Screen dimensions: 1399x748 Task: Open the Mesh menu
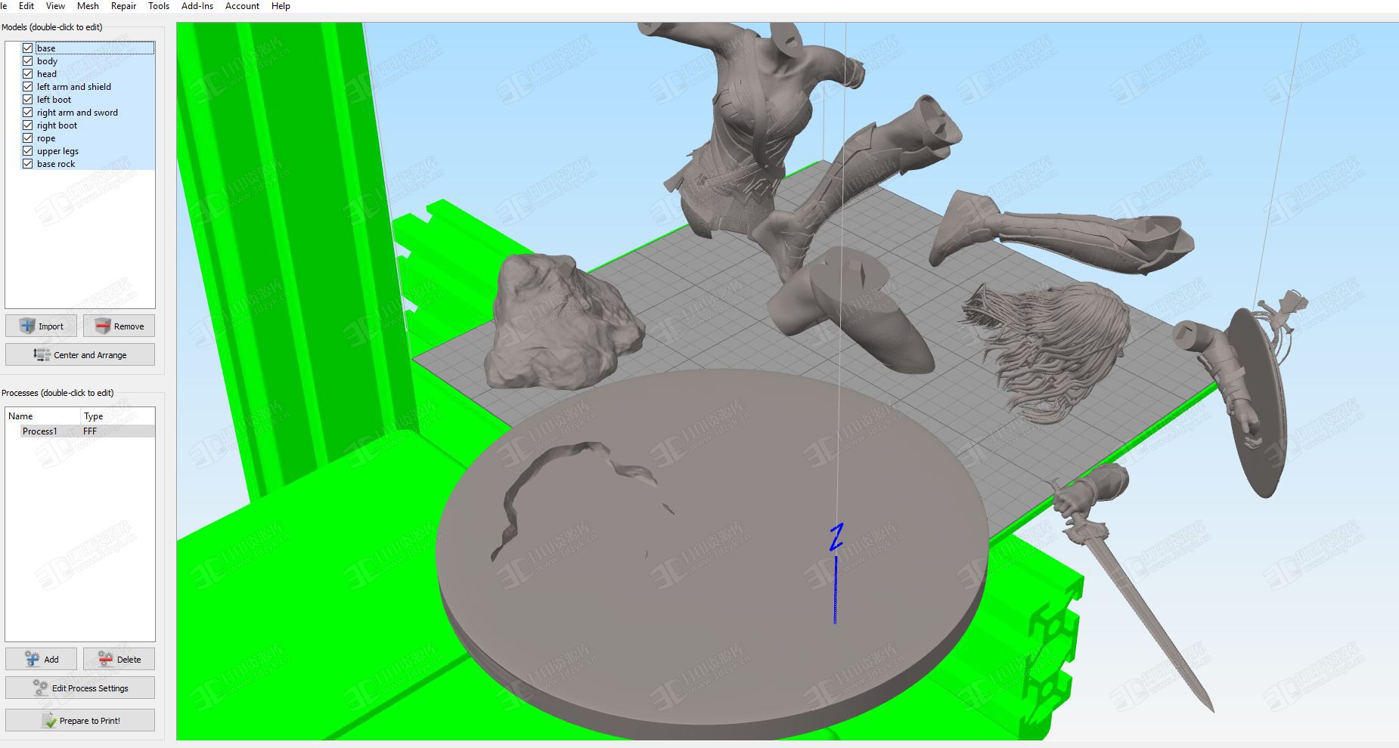tap(88, 6)
